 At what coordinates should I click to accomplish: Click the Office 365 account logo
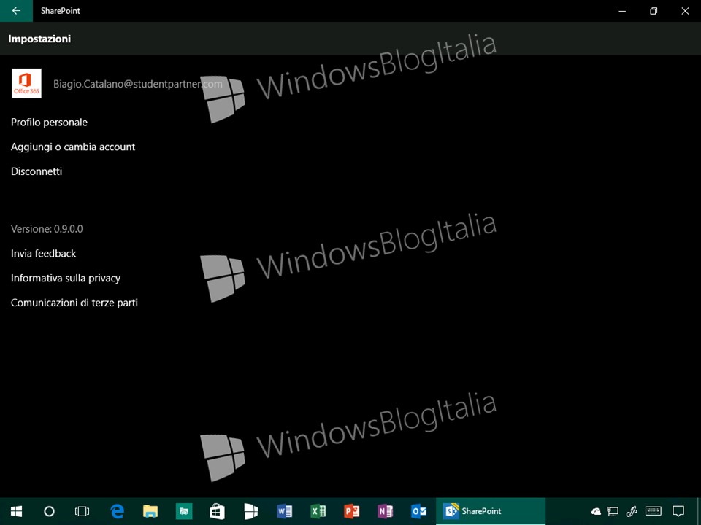(x=26, y=83)
